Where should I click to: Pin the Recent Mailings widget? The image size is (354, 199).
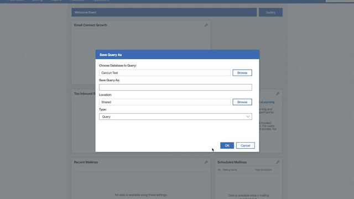click(206, 162)
